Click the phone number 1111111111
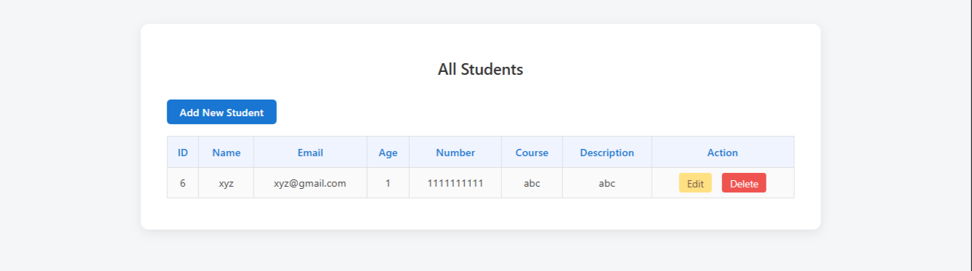The height and width of the screenshot is (271, 972). (455, 183)
